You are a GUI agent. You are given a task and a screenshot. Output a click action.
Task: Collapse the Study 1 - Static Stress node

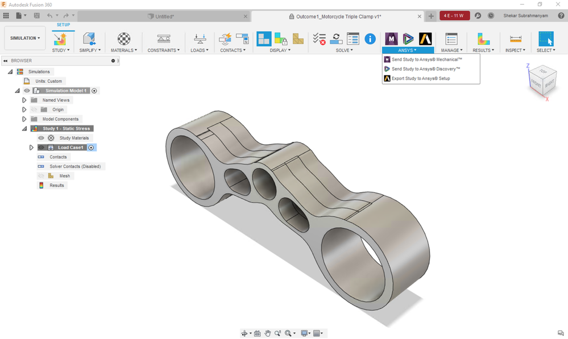(24, 128)
